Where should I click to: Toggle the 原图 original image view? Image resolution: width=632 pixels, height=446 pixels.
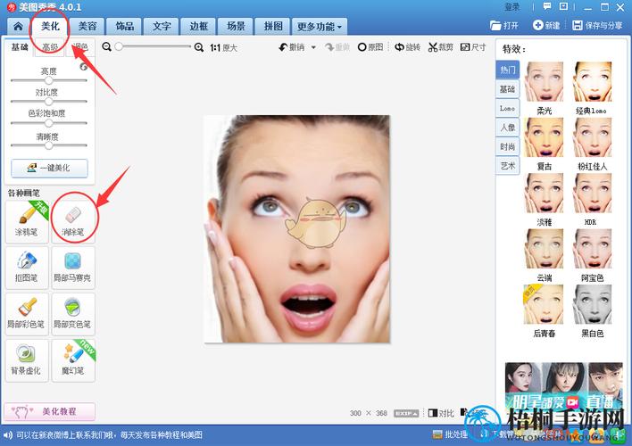pyautogui.click(x=370, y=47)
